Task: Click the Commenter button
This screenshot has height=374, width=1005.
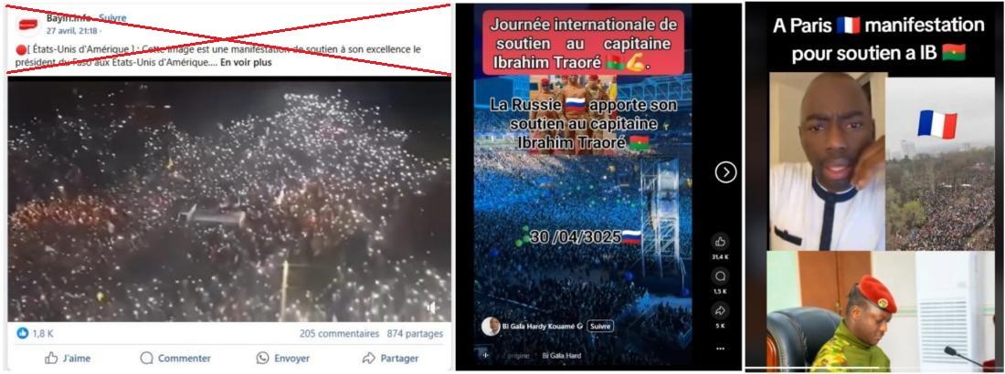Action: (x=175, y=358)
